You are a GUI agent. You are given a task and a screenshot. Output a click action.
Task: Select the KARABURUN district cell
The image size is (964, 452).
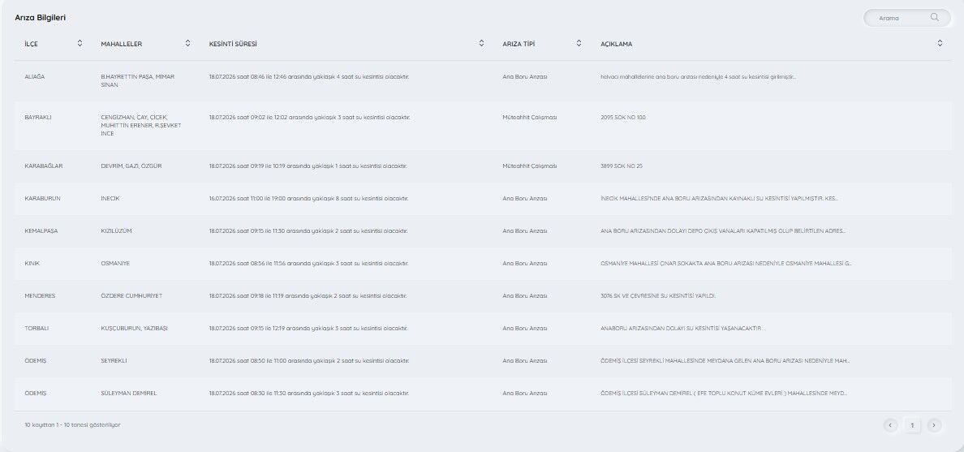pyautogui.click(x=42, y=199)
